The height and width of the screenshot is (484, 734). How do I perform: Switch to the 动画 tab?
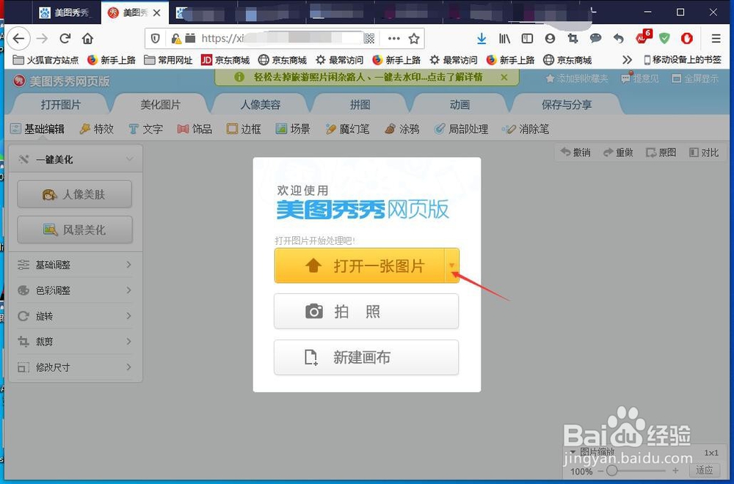coord(459,105)
